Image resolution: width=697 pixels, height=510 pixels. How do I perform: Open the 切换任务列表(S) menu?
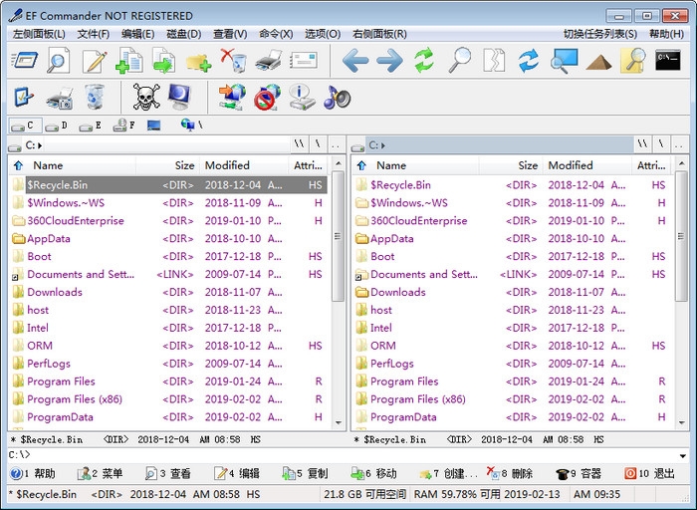pos(600,34)
